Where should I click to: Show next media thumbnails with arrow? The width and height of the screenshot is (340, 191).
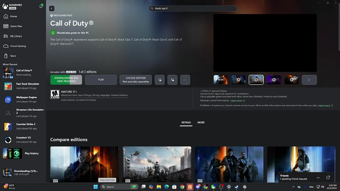[309, 80]
